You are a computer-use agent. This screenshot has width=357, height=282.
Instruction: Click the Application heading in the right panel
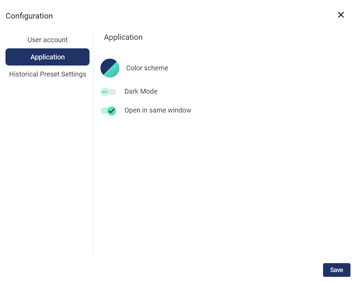click(123, 37)
